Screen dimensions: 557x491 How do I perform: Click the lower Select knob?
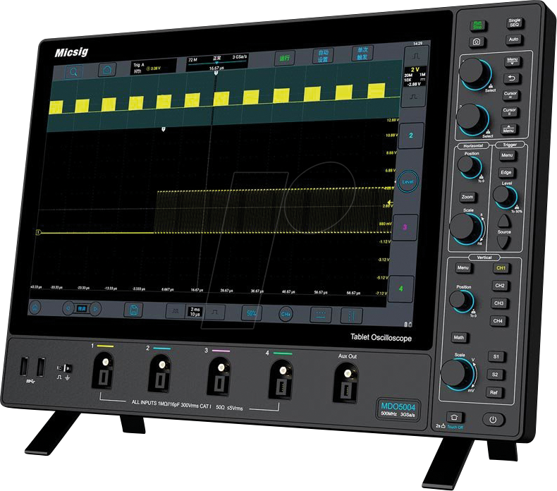coord(472,119)
